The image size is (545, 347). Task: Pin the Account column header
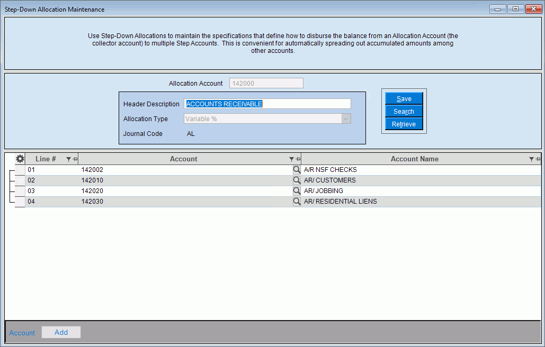click(x=298, y=159)
